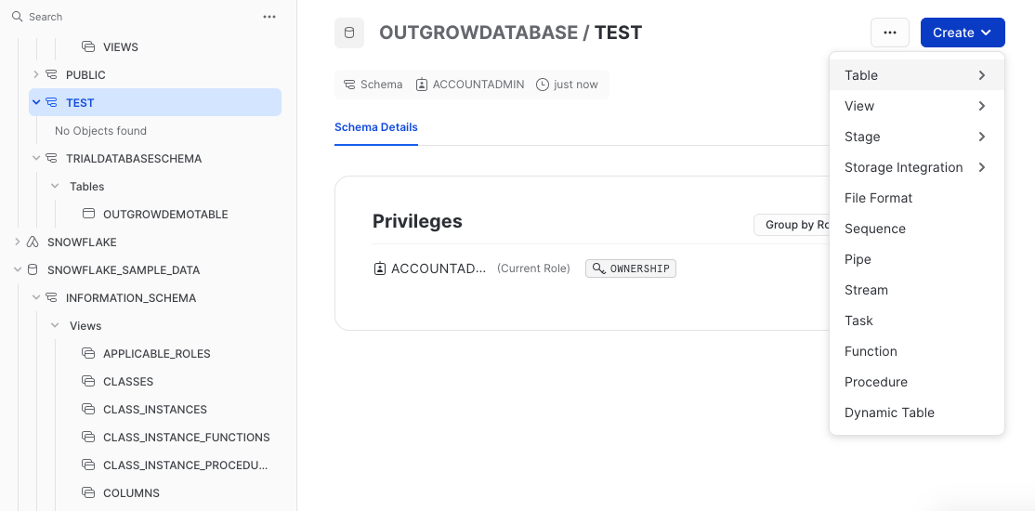The width and height of the screenshot is (1035, 511).
Task: Select File Format from the Create menu
Action: 878,198
